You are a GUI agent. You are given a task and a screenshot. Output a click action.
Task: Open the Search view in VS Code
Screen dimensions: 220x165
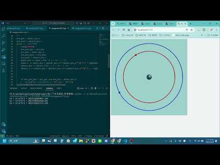click(3, 36)
